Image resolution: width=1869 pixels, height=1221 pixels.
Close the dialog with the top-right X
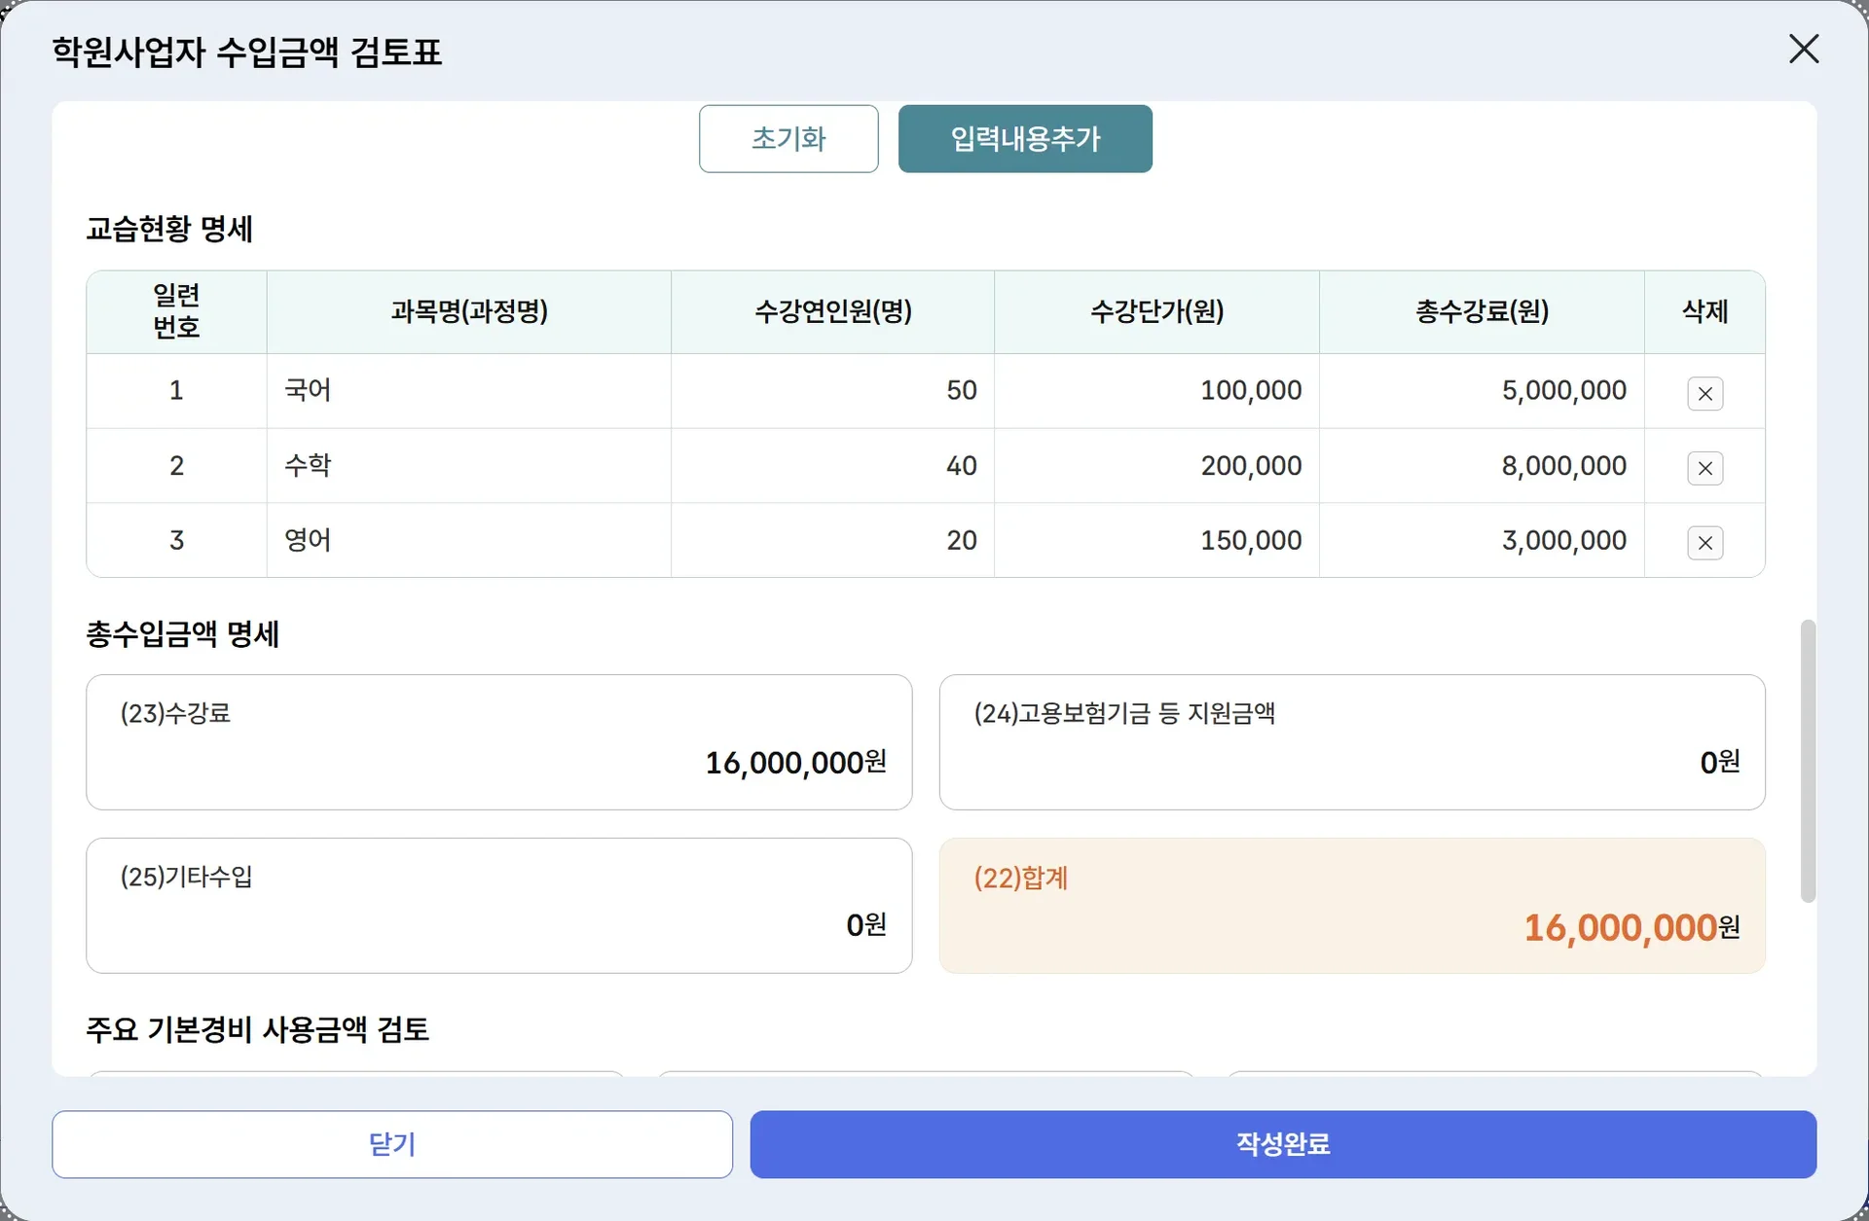[1804, 49]
